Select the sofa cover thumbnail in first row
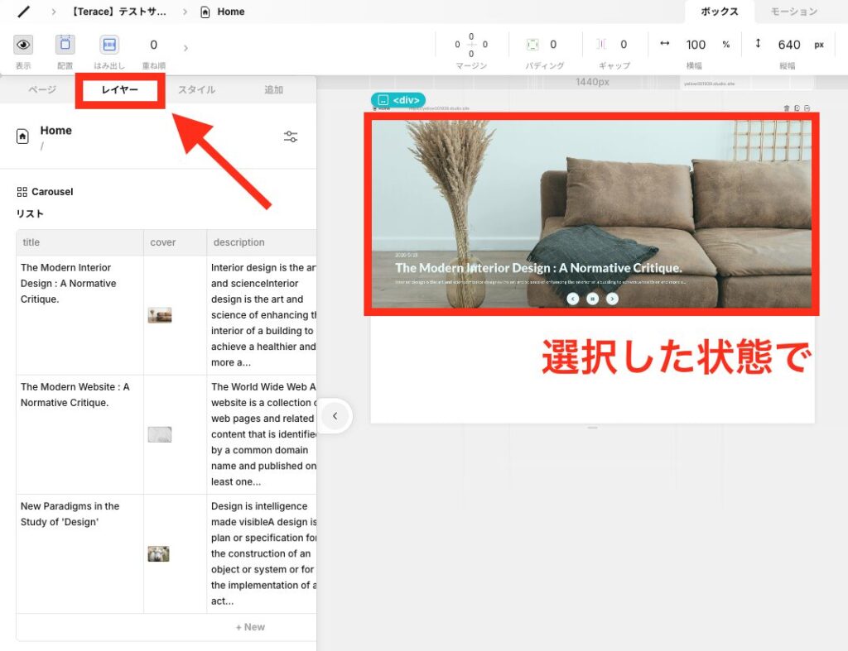848x651 pixels. click(160, 315)
